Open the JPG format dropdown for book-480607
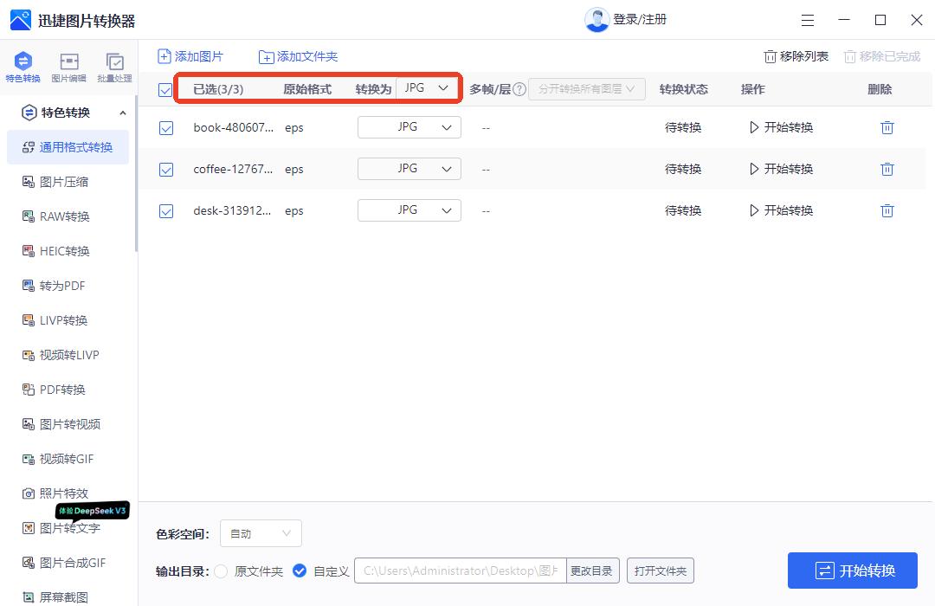The height and width of the screenshot is (606, 935). (409, 126)
